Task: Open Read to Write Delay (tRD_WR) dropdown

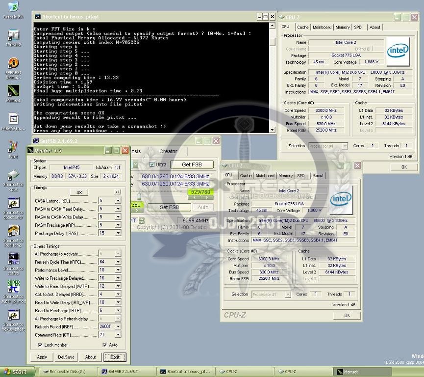Action: point(118,302)
